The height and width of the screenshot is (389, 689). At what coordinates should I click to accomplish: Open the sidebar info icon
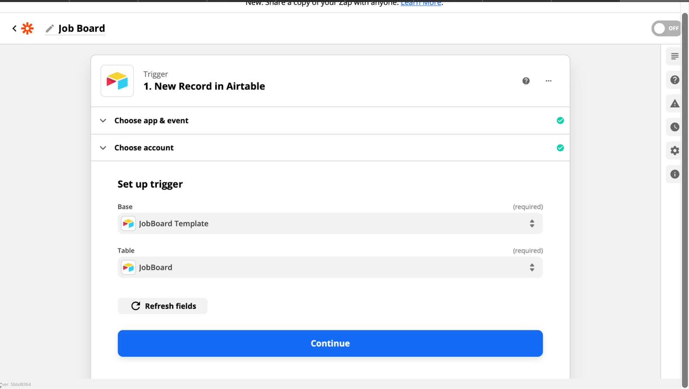[x=674, y=174]
